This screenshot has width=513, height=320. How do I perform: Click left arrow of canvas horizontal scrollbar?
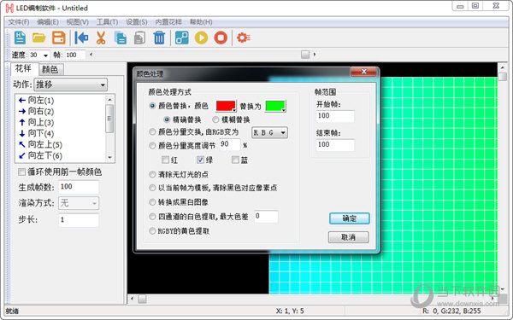pos(133,299)
